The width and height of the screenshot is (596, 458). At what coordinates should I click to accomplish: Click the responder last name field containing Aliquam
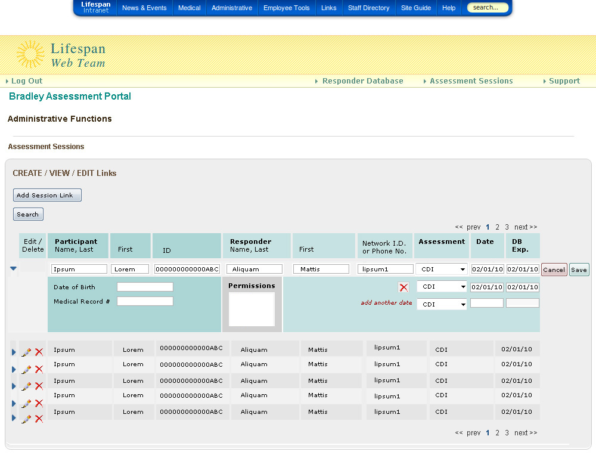point(254,269)
